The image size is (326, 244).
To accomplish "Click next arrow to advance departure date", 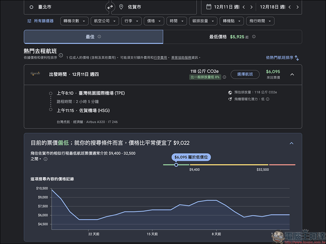I will tap(252, 6).
